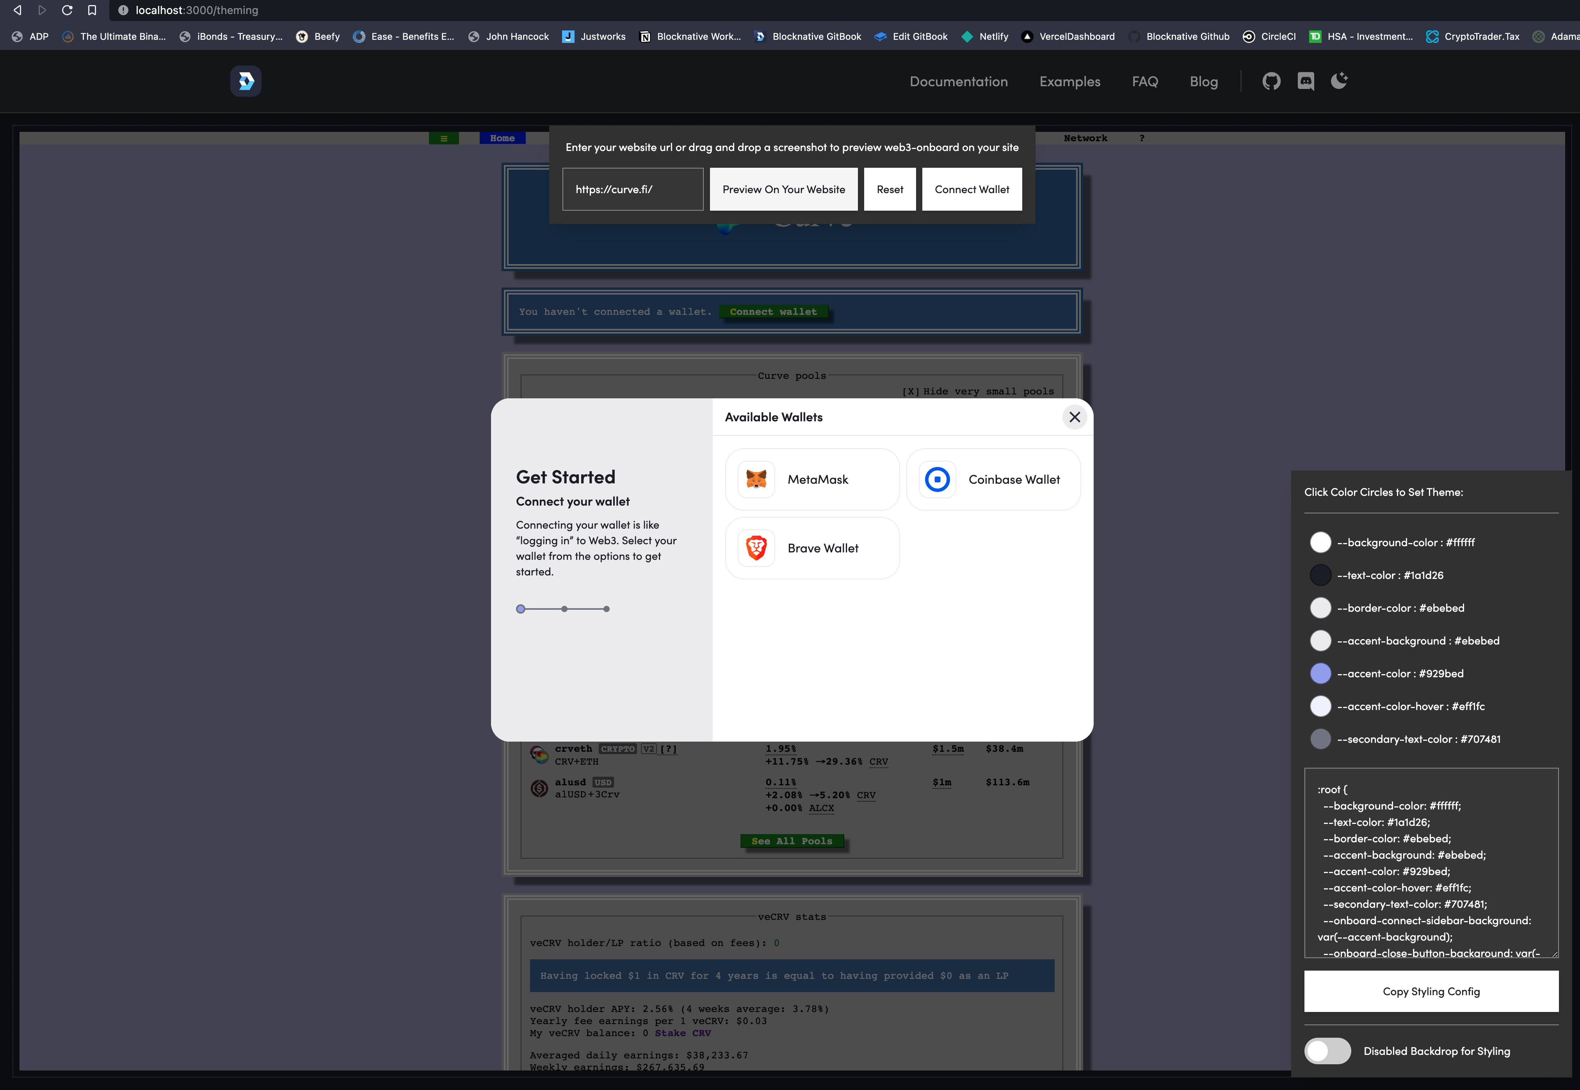
Task: Bookmark the page with toolbar icon
Action: click(92, 10)
